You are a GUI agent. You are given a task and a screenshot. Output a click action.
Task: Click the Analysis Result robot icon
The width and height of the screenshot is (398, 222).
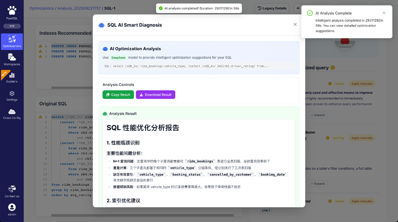[x=105, y=114]
